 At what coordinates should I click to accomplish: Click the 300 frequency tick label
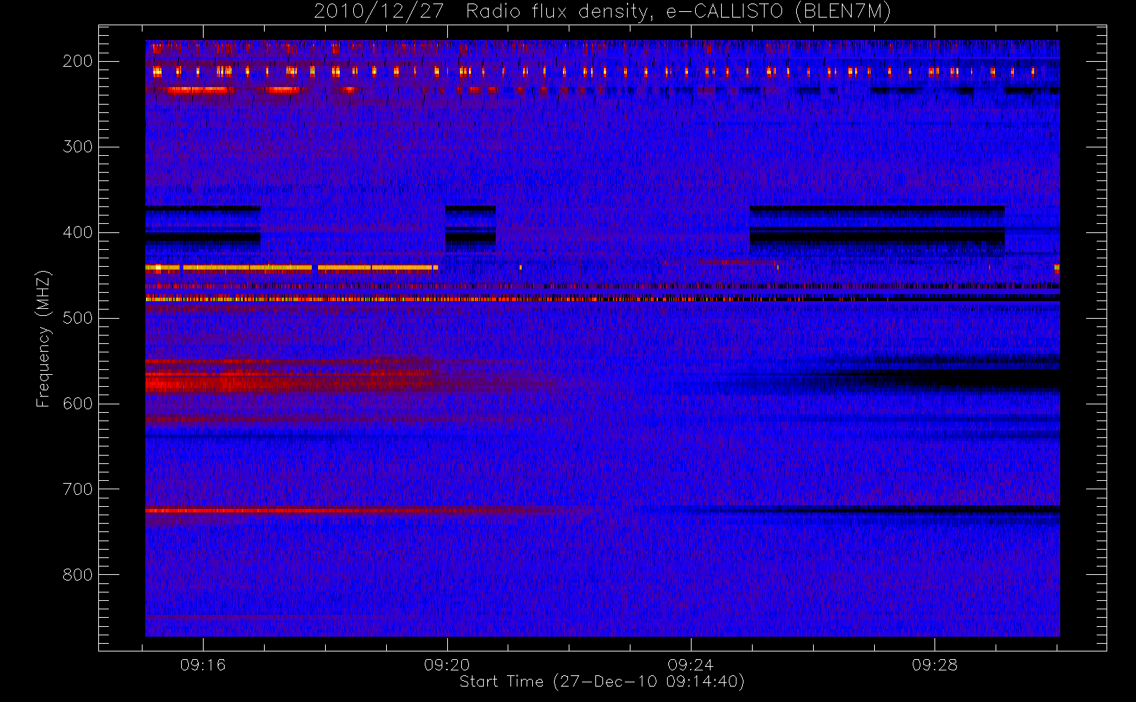pos(78,147)
